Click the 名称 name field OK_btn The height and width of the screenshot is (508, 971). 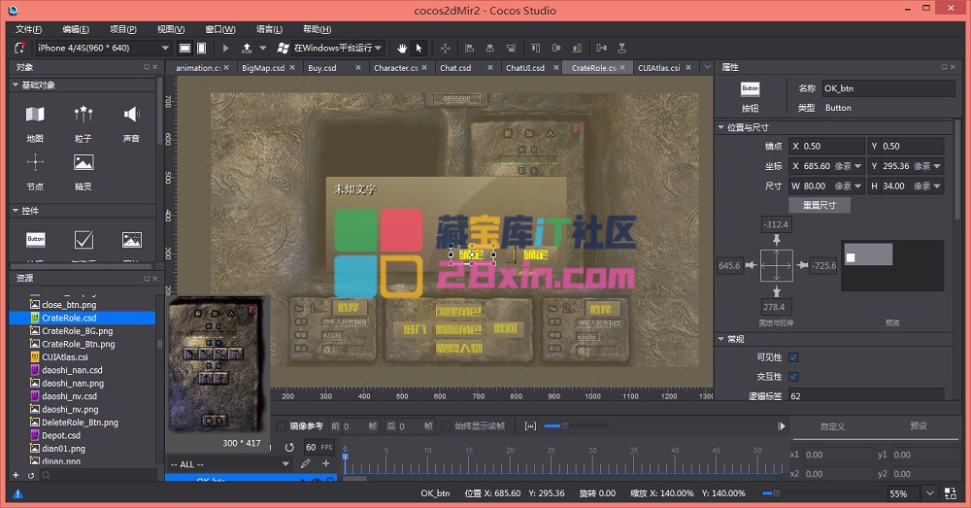[888, 88]
